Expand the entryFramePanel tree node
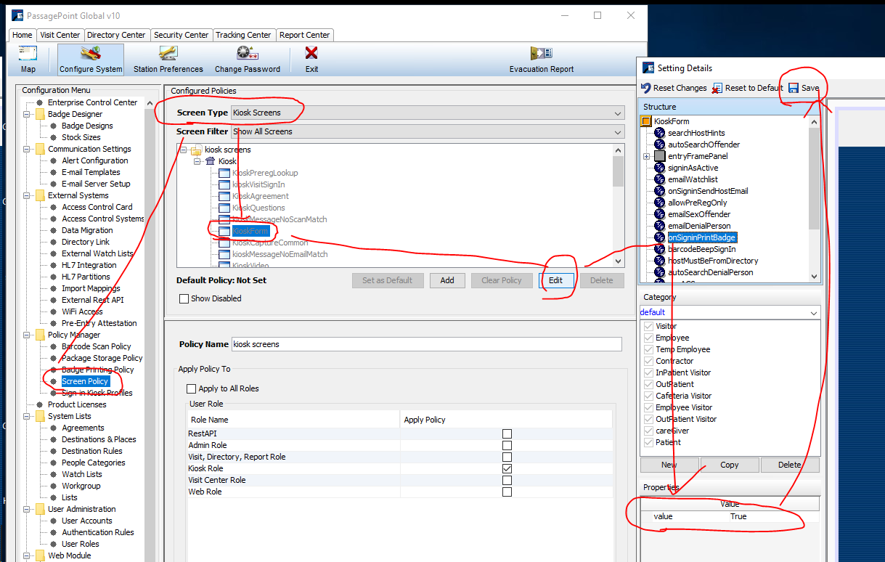 pyautogui.click(x=646, y=156)
